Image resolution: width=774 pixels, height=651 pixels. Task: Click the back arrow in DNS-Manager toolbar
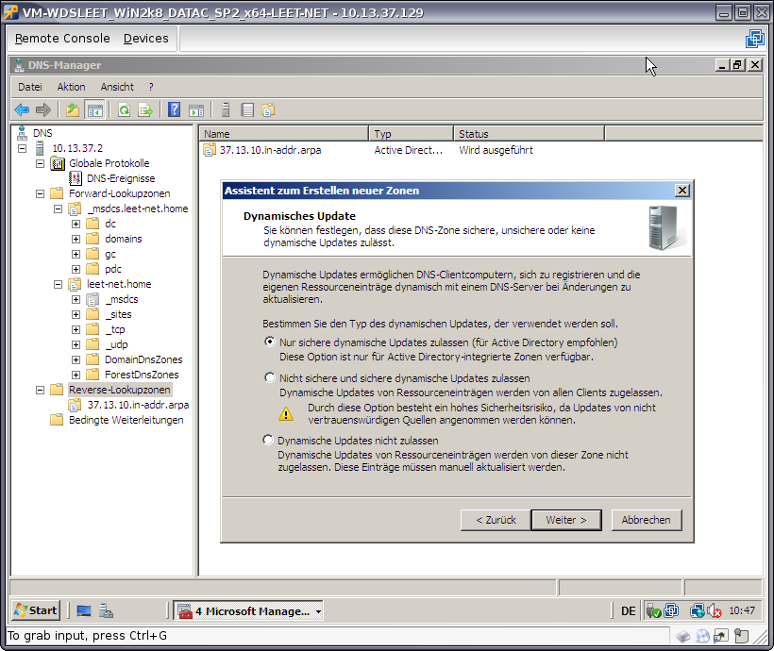pos(22,110)
